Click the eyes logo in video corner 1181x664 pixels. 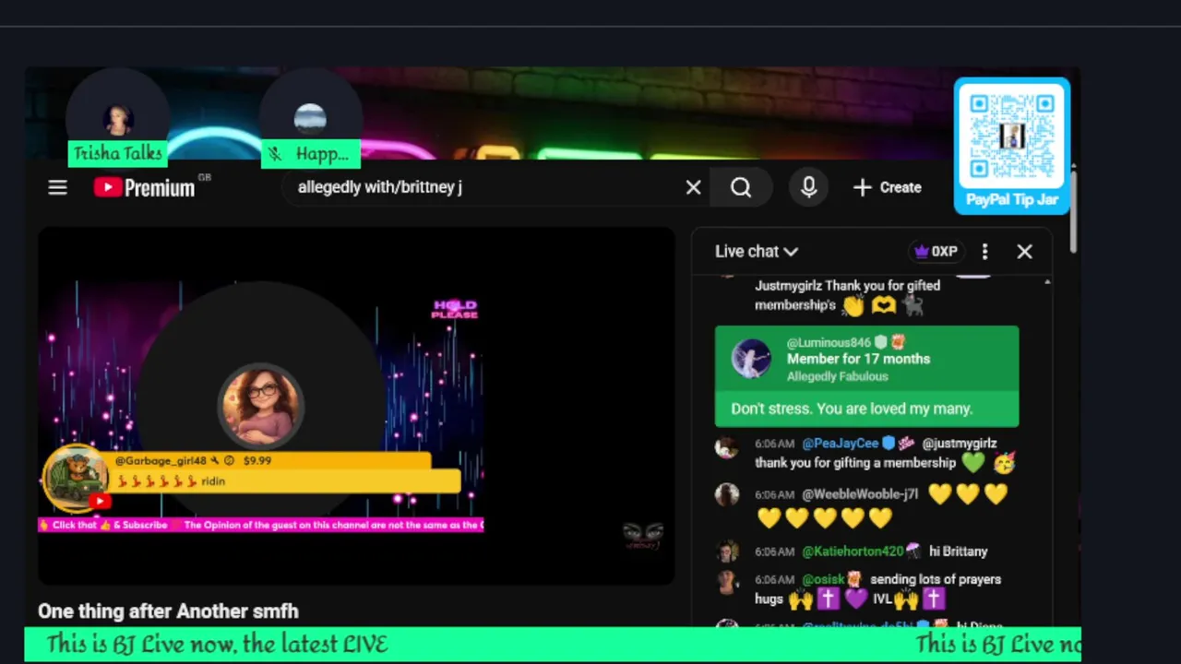643,535
